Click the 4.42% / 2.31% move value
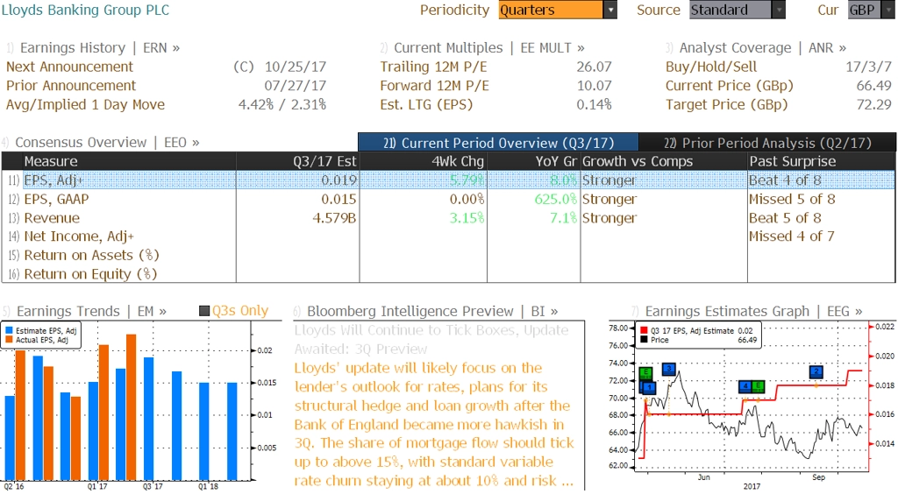 pos(282,104)
